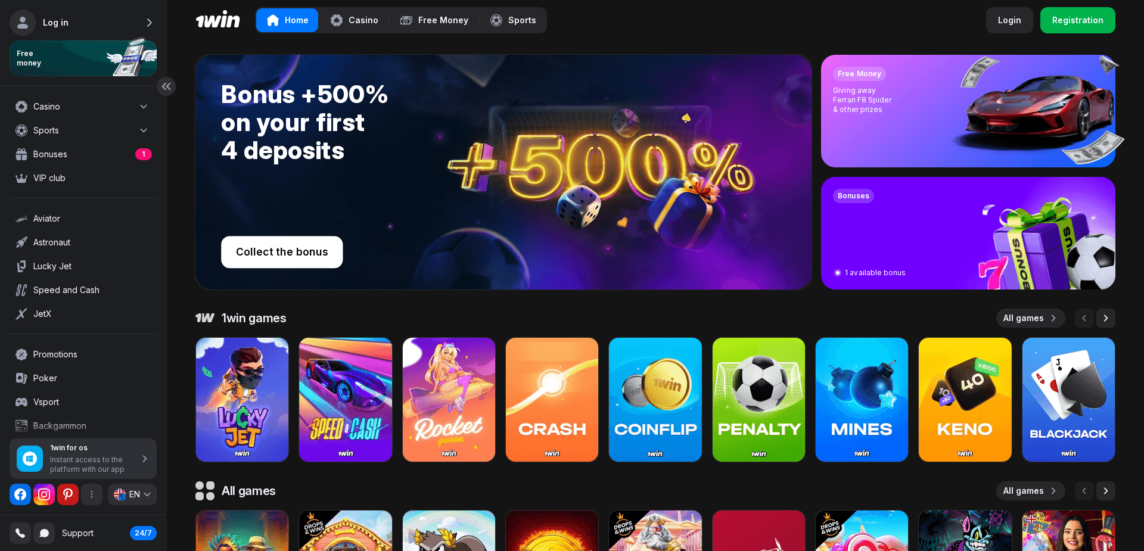
Task: Open the Lucky Jet game thumbnail
Action: (242, 400)
